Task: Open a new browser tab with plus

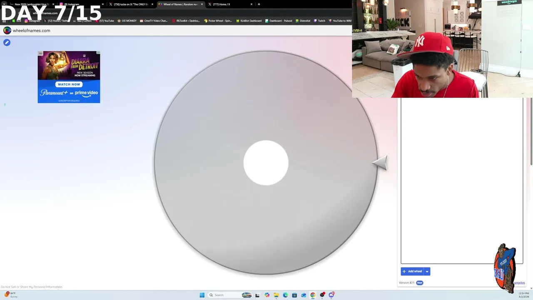Action: coord(259,4)
